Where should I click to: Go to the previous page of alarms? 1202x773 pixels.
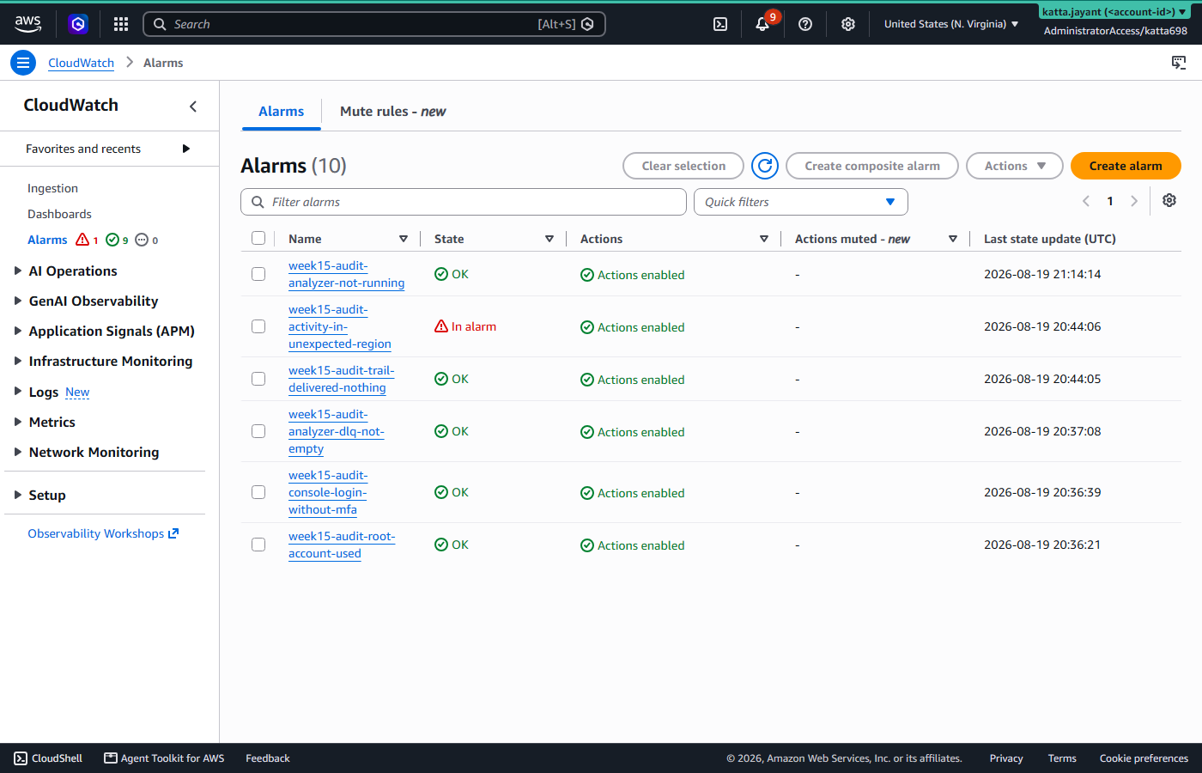(x=1086, y=201)
